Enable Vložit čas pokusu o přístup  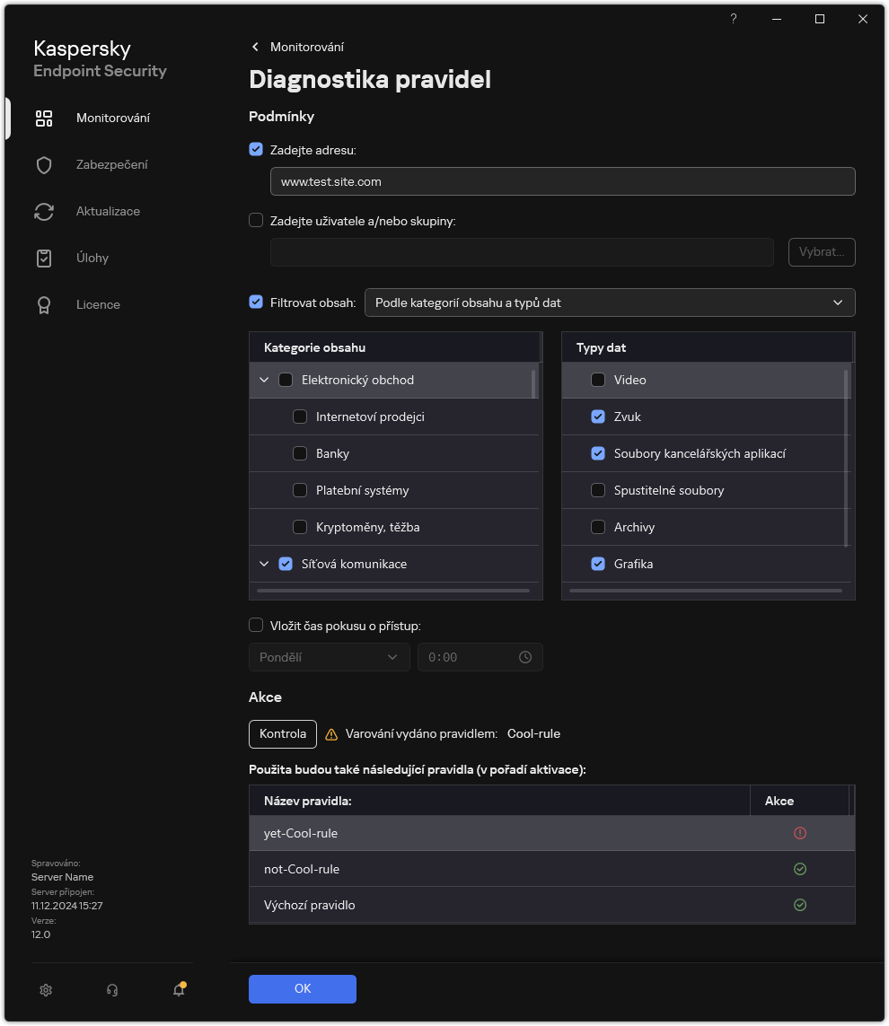pos(256,625)
